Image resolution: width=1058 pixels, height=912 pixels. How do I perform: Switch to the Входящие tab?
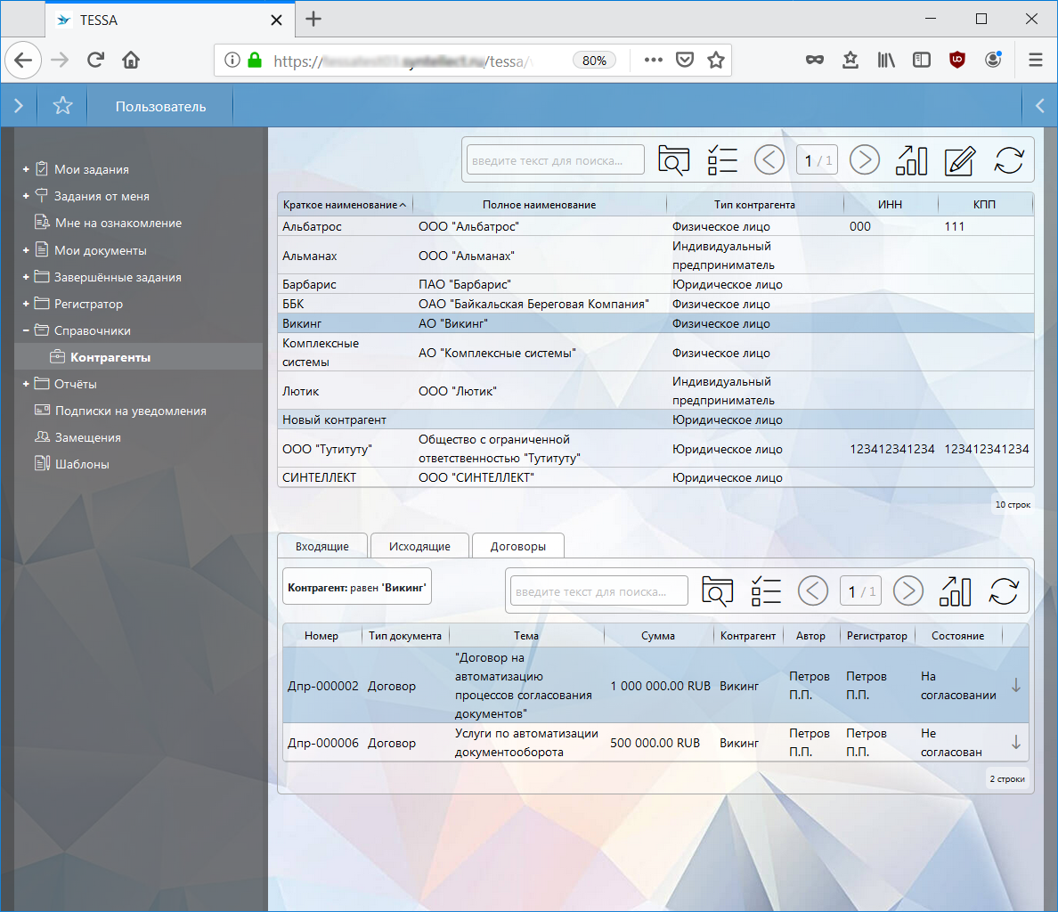click(321, 546)
